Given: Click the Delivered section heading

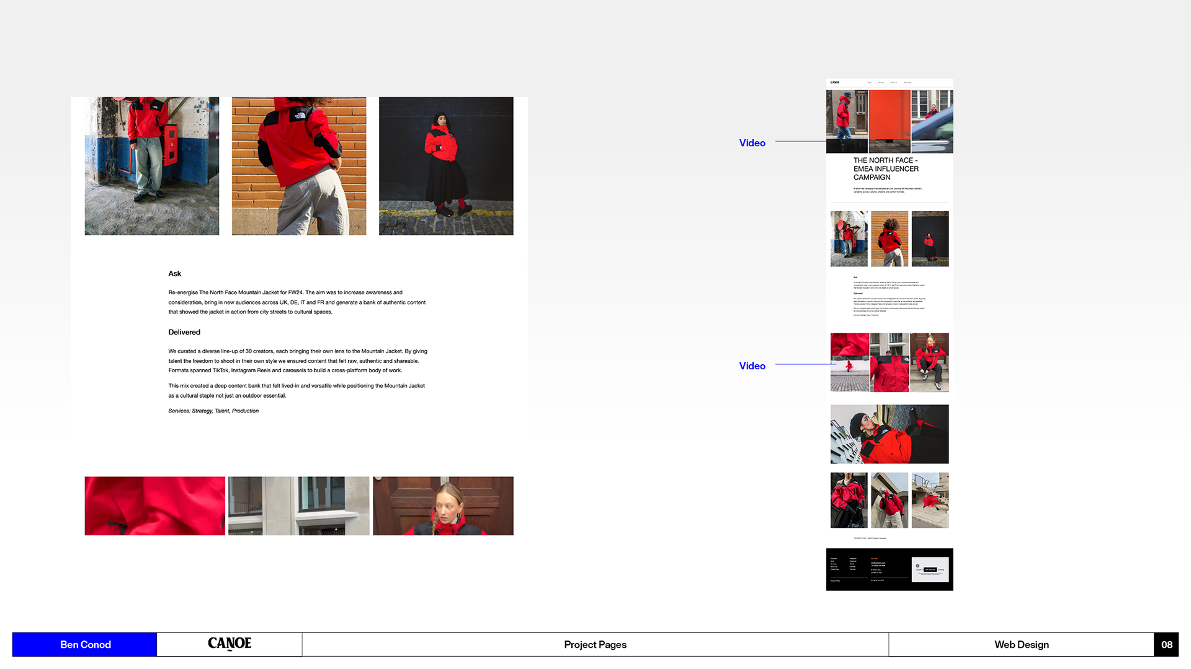Looking at the screenshot, I should (184, 332).
